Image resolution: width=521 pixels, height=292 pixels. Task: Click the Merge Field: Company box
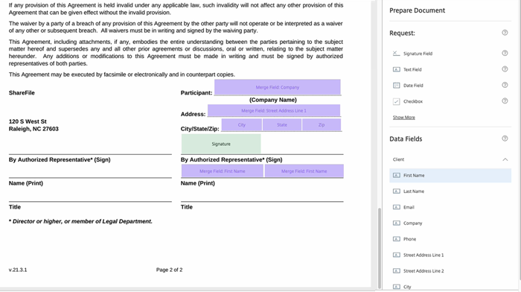pyautogui.click(x=278, y=87)
